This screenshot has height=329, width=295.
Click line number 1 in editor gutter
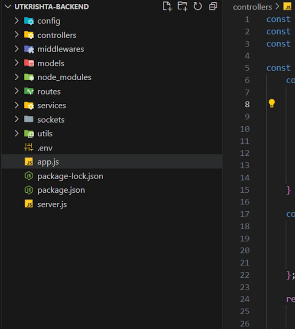tap(247, 19)
